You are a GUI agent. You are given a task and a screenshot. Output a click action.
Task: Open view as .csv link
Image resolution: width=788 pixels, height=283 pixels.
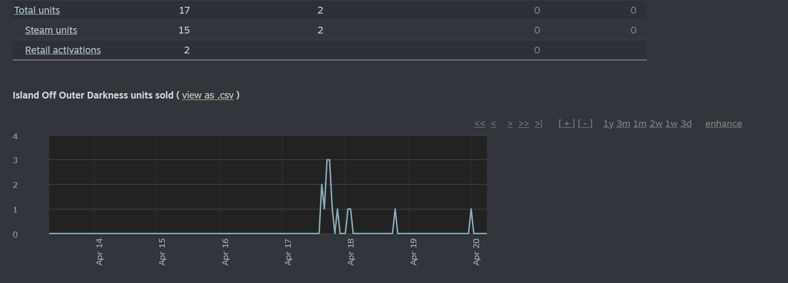tap(208, 96)
